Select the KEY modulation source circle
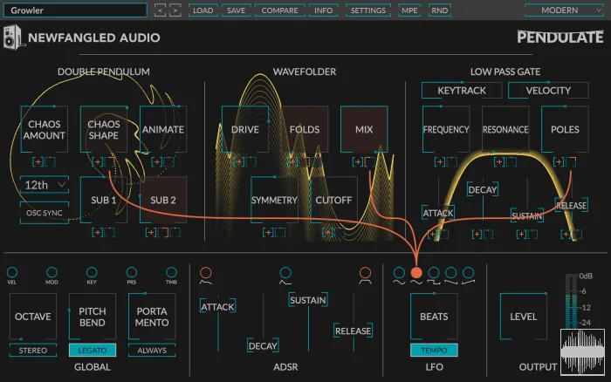This screenshot has width=611, height=382. [x=92, y=272]
